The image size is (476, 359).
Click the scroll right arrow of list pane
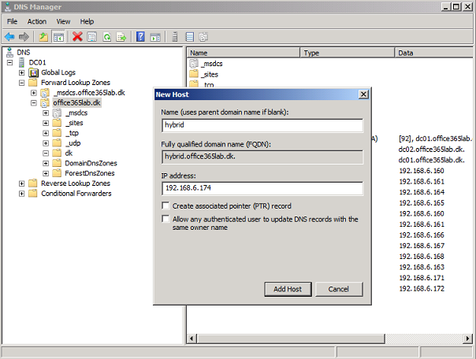[468, 339]
